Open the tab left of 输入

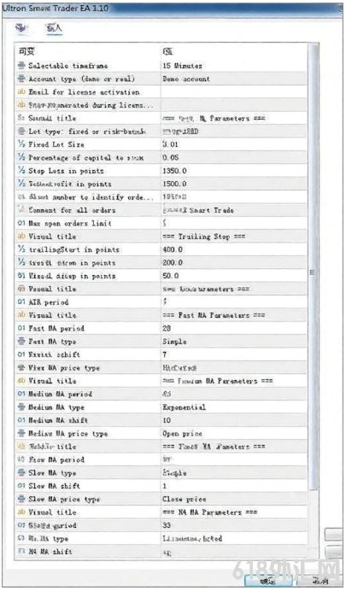tap(22, 28)
